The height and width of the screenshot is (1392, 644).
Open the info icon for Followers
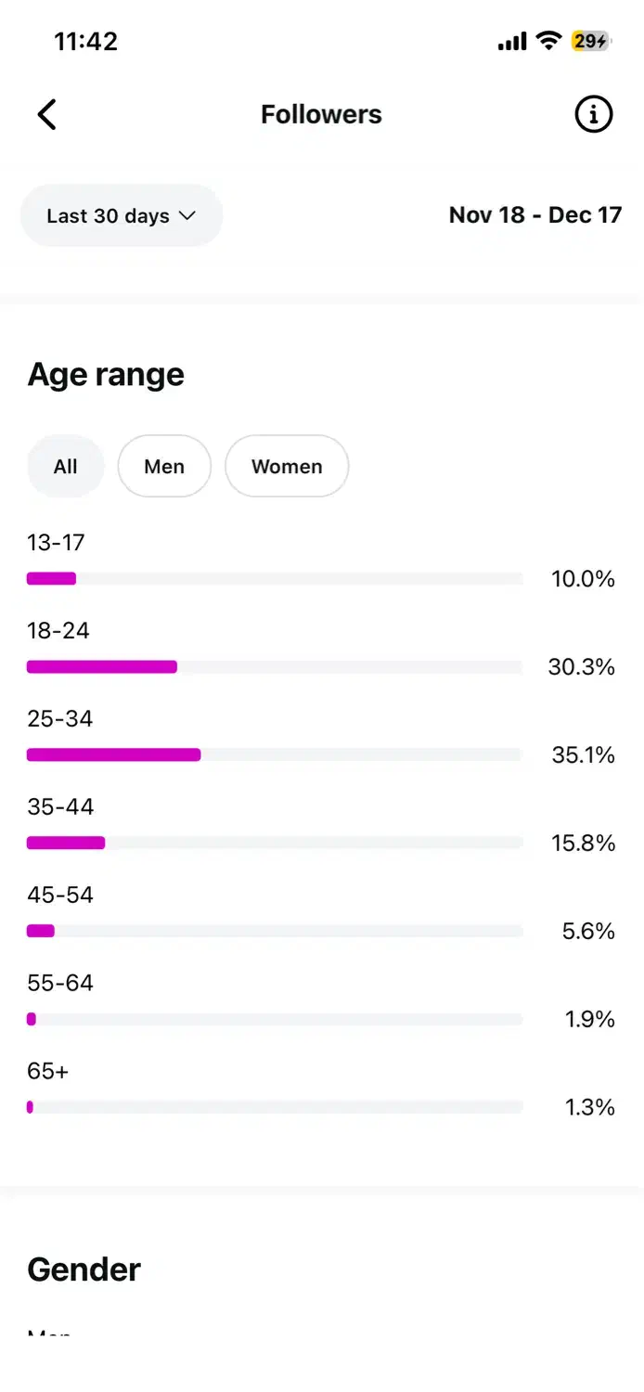(594, 115)
